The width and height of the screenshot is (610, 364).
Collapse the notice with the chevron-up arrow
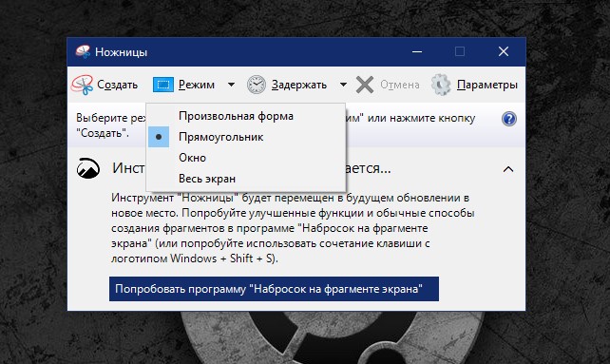coord(508,169)
